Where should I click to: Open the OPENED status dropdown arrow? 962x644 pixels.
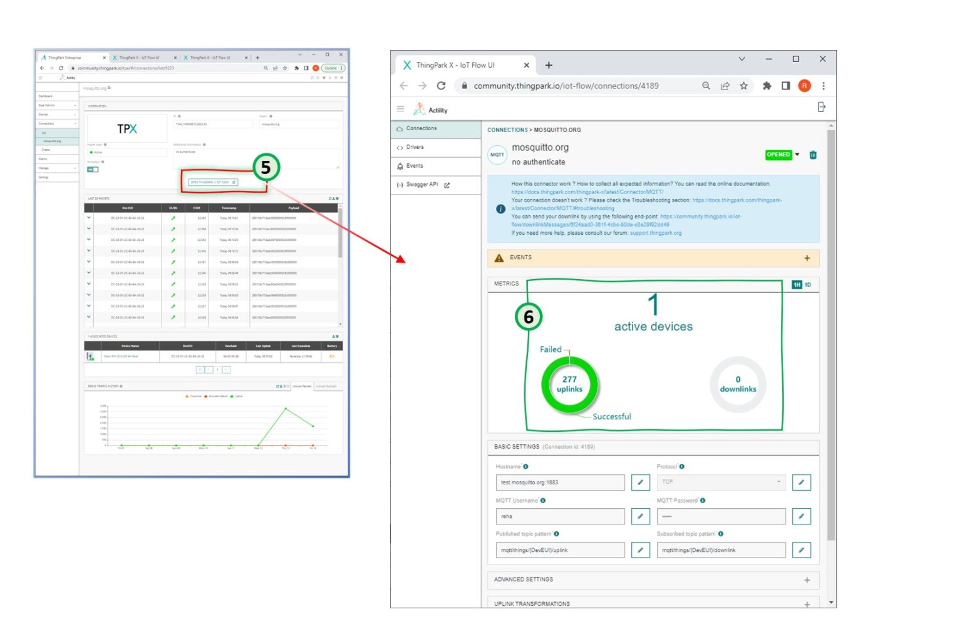797,155
